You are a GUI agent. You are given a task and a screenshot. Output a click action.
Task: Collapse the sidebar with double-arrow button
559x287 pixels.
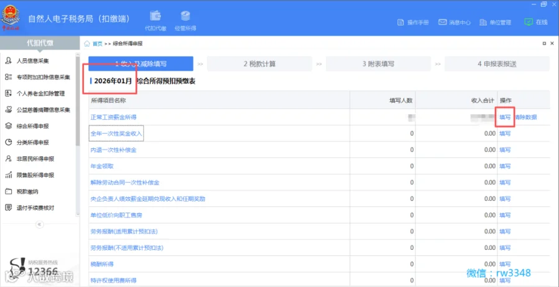point(40,224)
